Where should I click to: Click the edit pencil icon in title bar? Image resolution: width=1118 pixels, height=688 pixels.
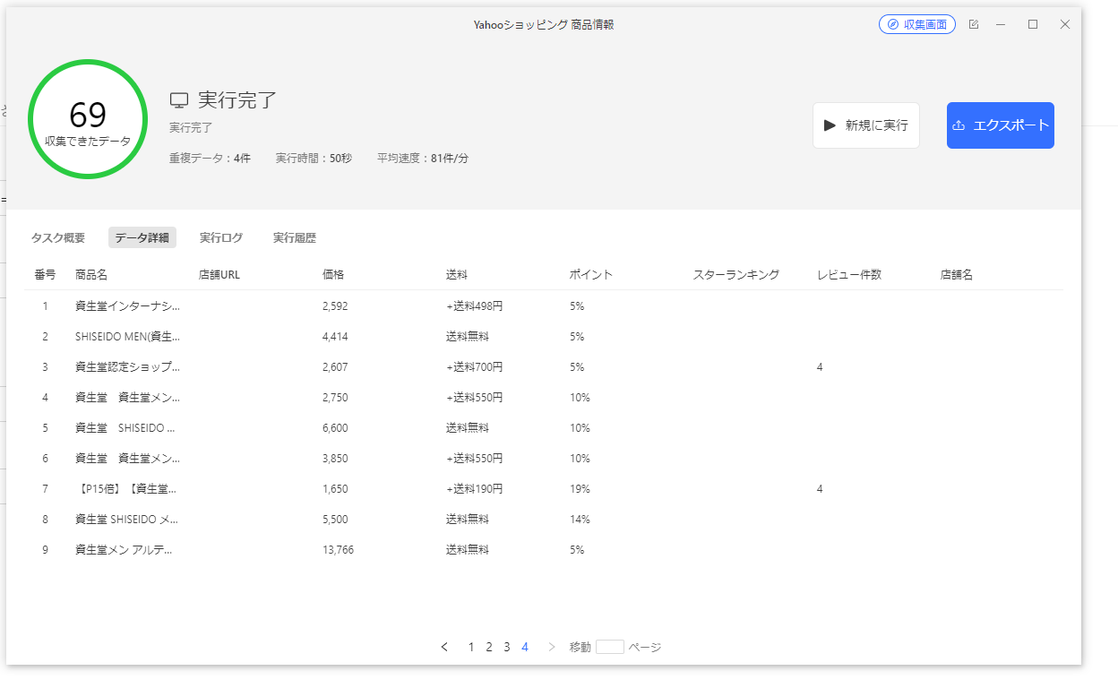(x=974, y=24)
